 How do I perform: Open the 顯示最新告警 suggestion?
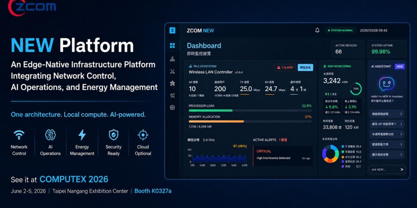pyautogui.click(x=387, y=154)
